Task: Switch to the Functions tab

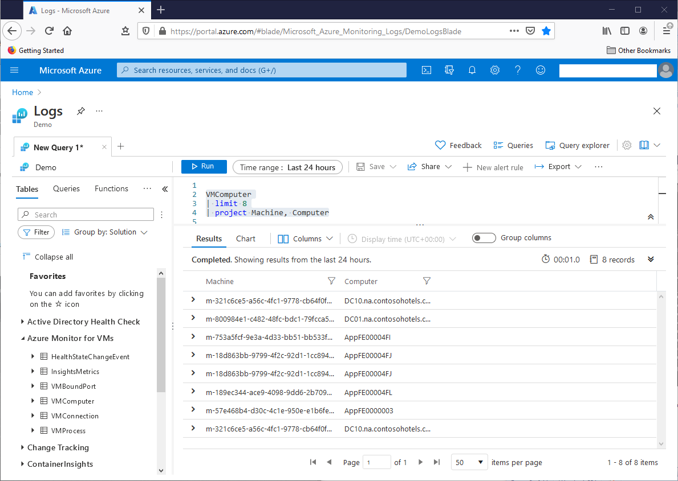Action: 112,188
